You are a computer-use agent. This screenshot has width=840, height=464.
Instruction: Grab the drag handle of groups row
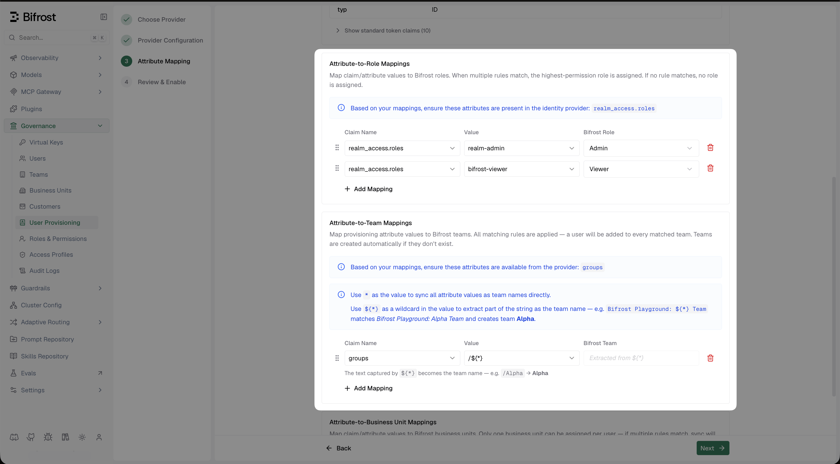pos(337,358)
